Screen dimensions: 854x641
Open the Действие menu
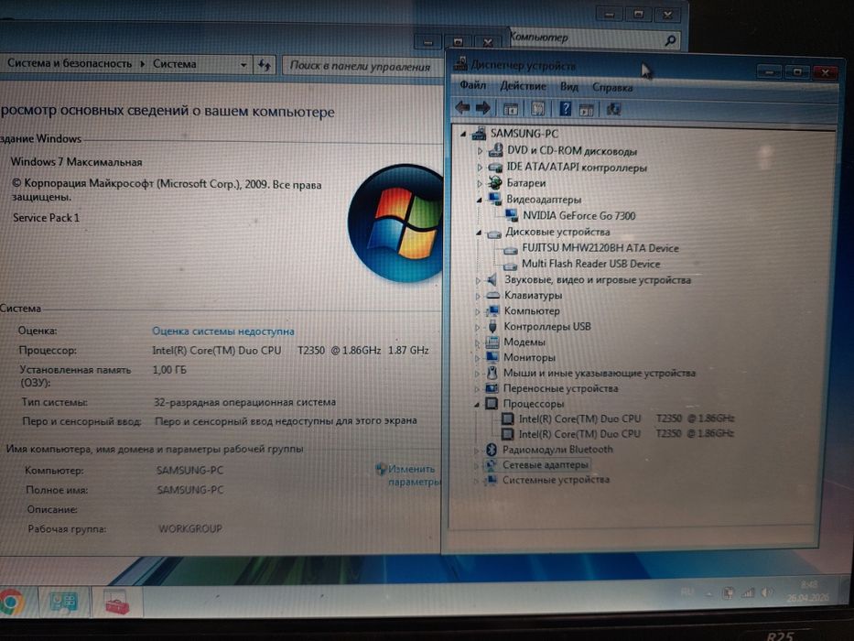click(523, 86)
